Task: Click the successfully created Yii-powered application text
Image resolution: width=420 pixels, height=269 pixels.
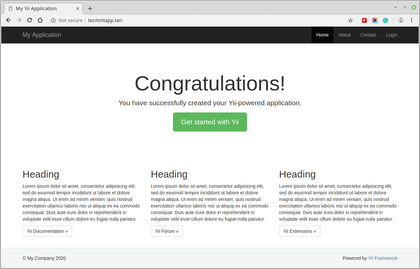Action: coord(210,103)
